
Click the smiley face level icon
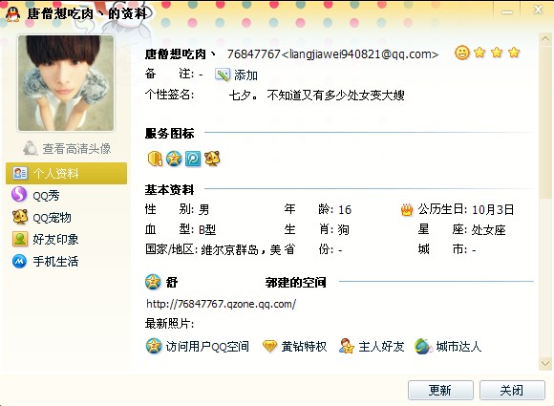tap(462, 53)
